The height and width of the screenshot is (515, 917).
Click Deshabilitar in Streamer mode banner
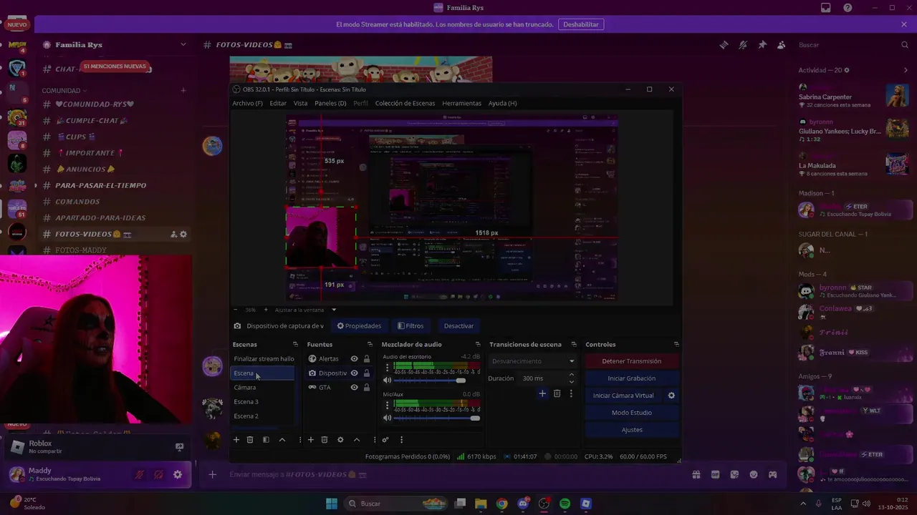pyautogui.click(x=581, y=24)
